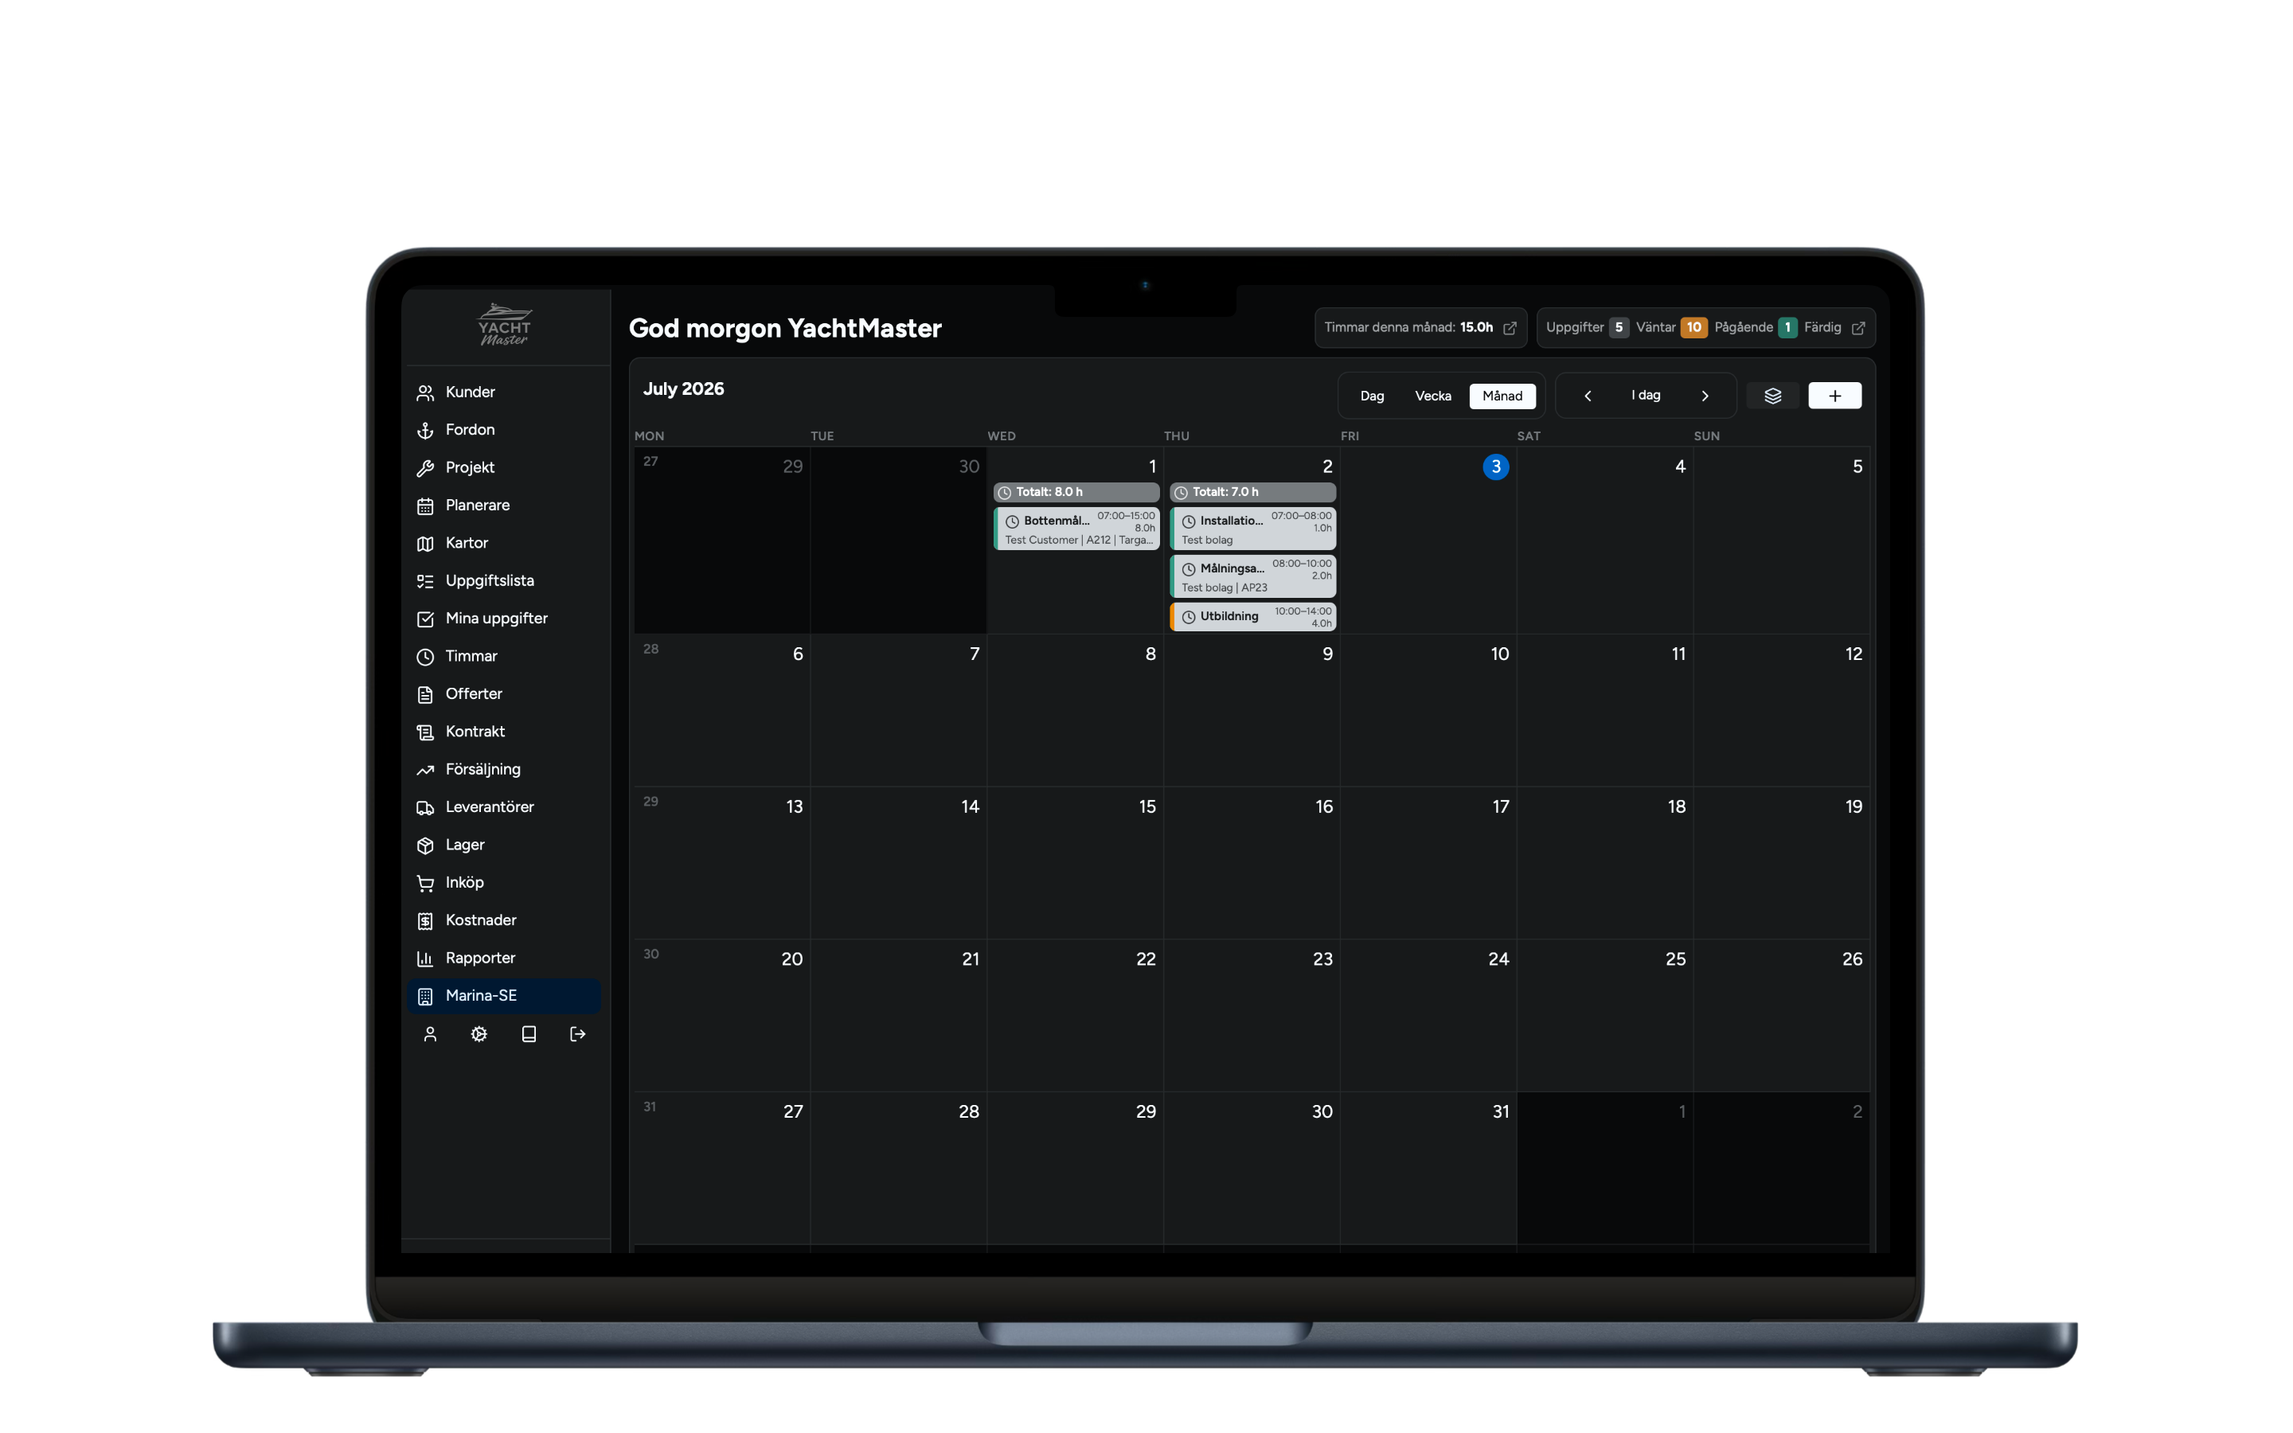Viewport: 2293px width, 1433px height.
Task: Open Timmar hours section
Action: coord(503,656)
